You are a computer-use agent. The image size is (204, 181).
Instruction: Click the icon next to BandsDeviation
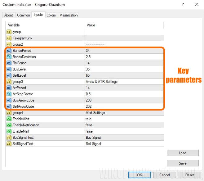click(9, 57)
